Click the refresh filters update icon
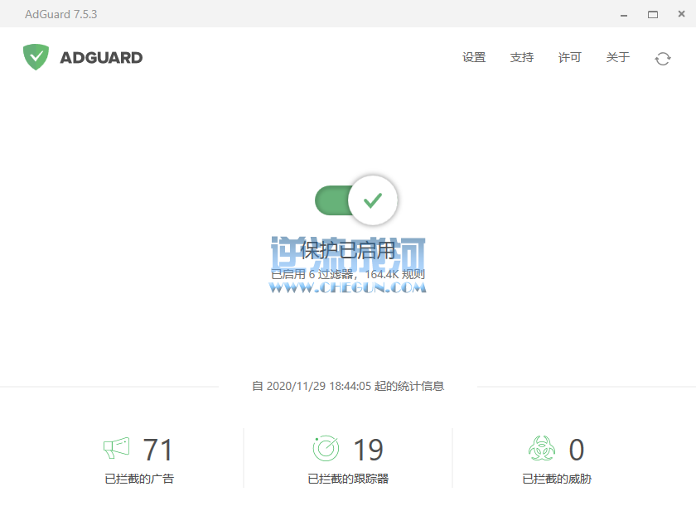 (663, 59)
